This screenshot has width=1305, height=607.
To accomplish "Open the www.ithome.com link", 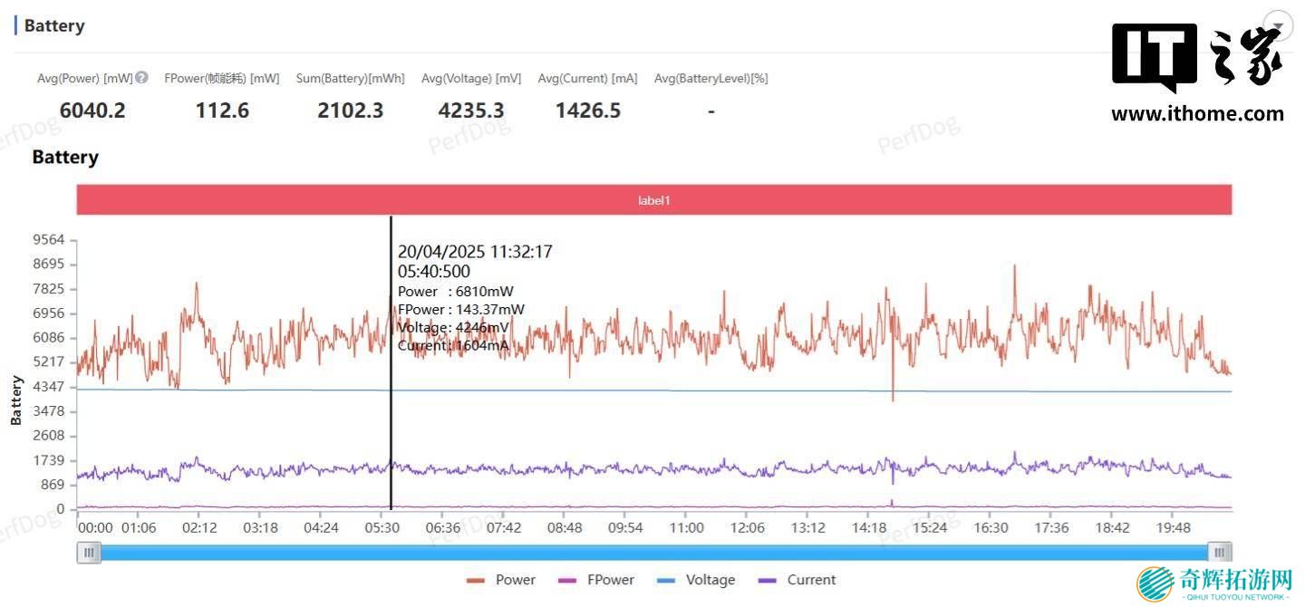I will pyautogui.click(x=1197, y=114).
